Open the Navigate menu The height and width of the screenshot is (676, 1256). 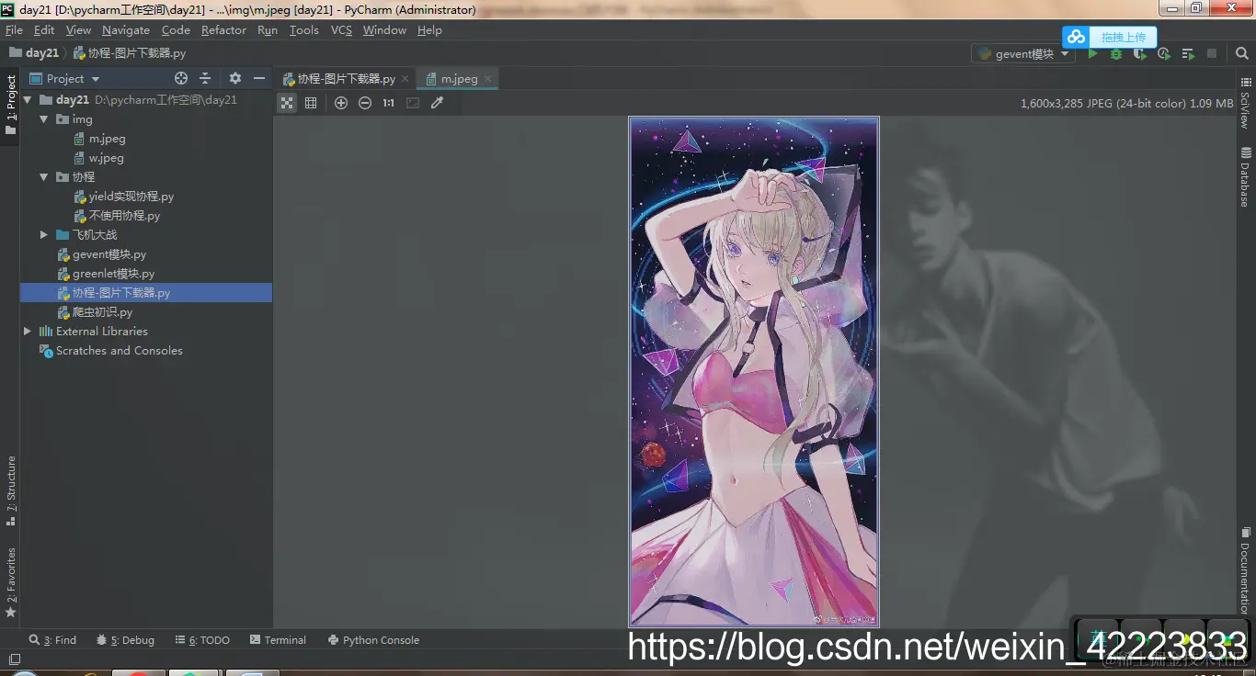pos(126,30)
